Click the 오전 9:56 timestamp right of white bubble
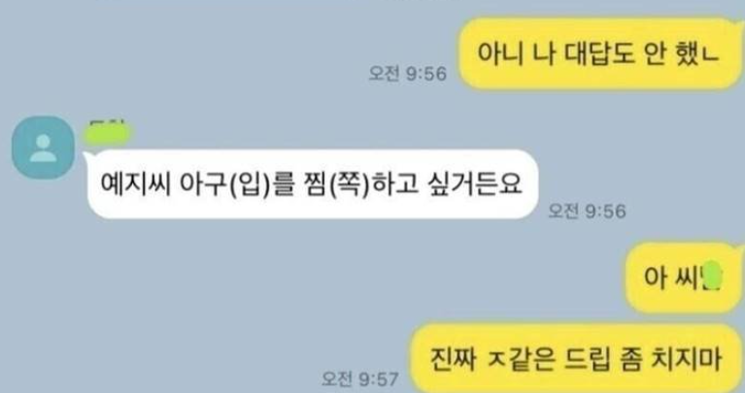Viewport: 745px width, 393px height. point(587,211)
